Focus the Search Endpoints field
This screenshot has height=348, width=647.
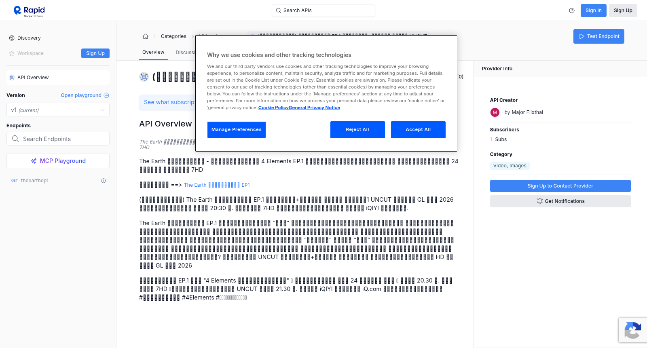coord(58,139)
